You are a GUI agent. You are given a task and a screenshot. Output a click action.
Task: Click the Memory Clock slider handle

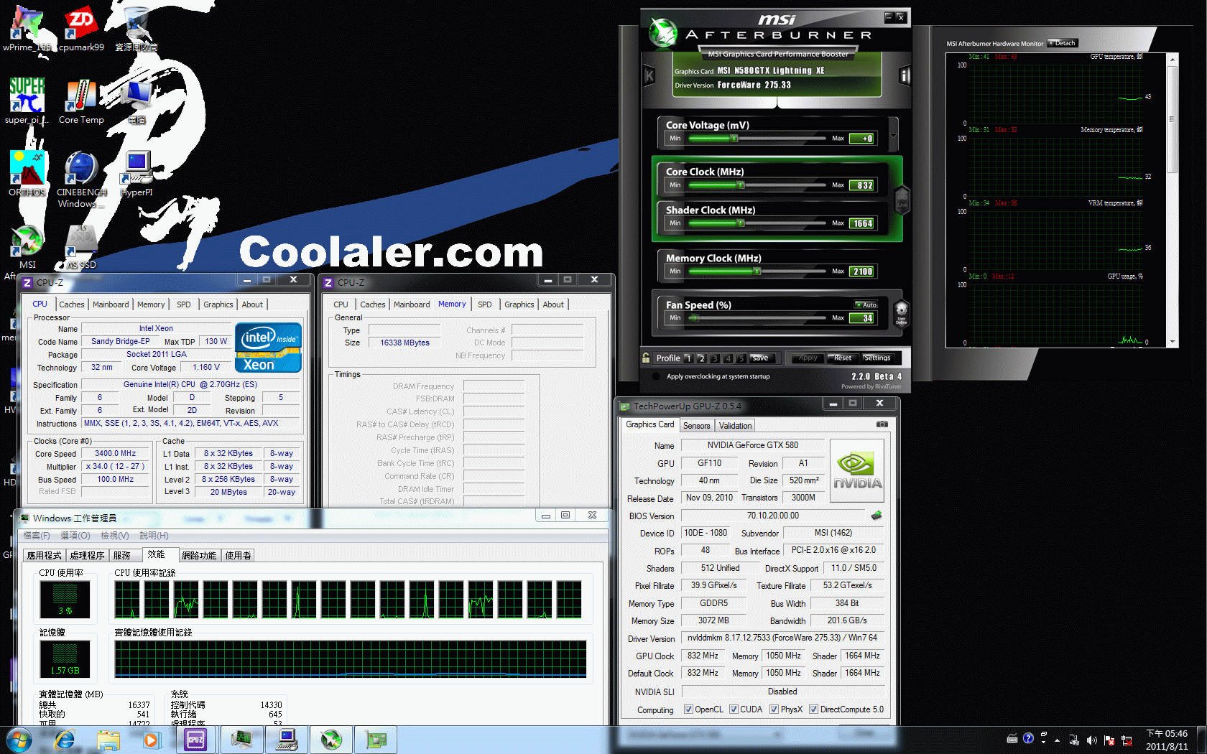[757, 271]
